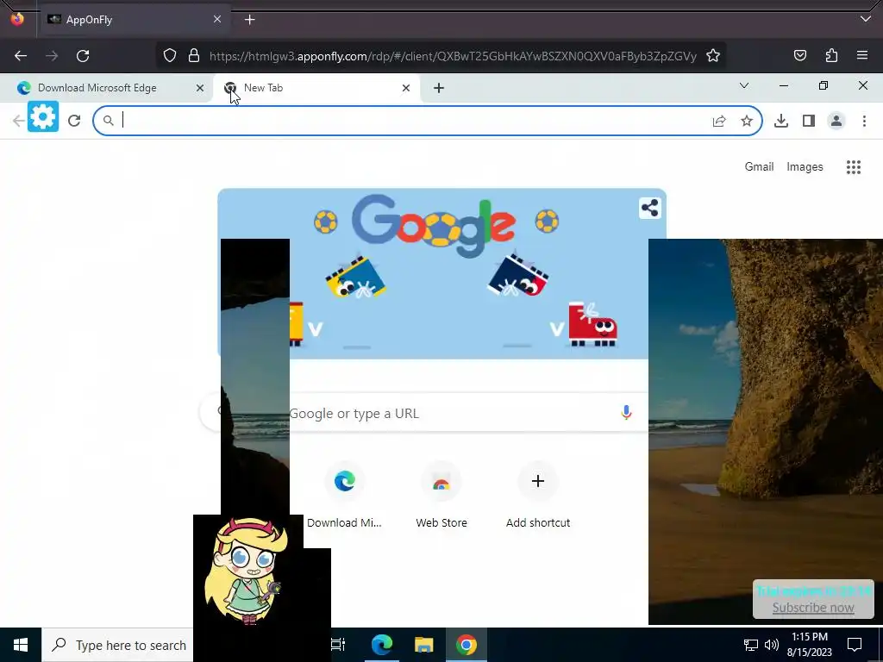Click the Google soccer Doodle image

[x=442, y=273]
